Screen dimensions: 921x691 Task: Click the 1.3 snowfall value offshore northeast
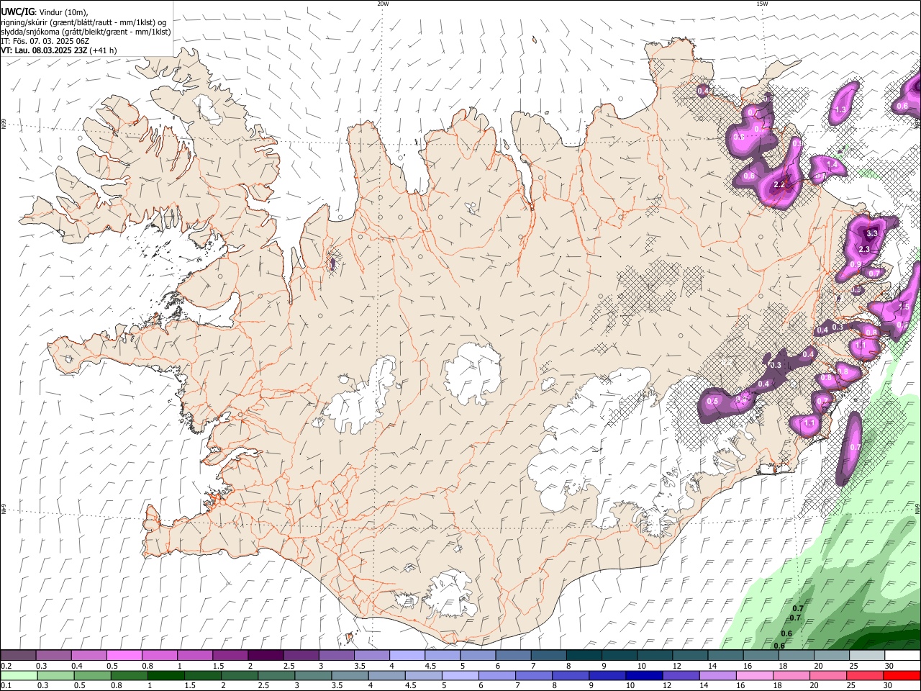840,110
